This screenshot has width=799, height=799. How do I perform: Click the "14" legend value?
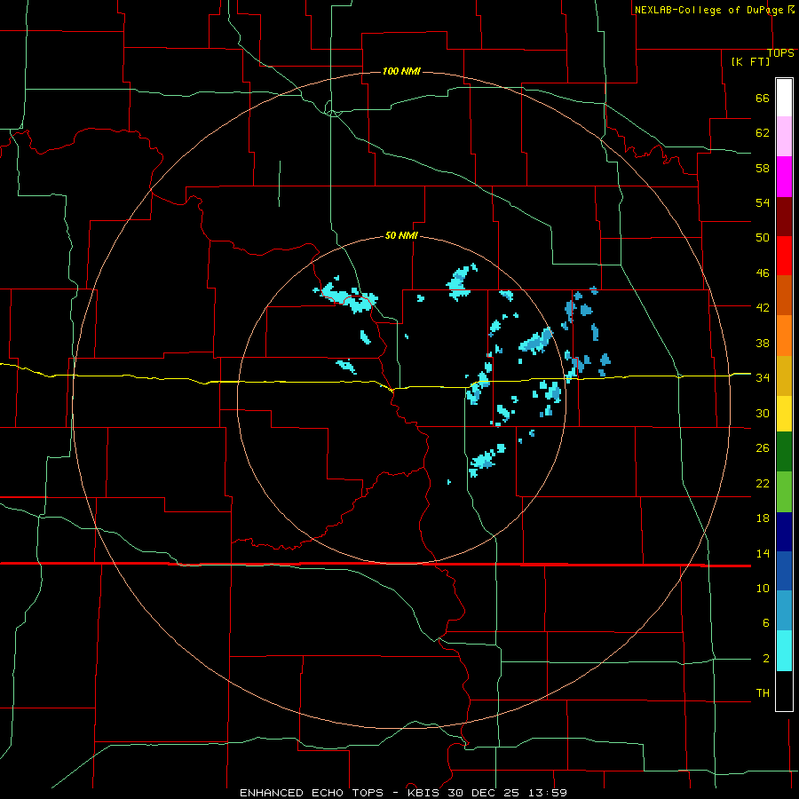763,553
